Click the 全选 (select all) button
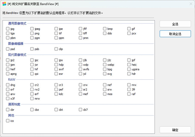 (175, 24)
